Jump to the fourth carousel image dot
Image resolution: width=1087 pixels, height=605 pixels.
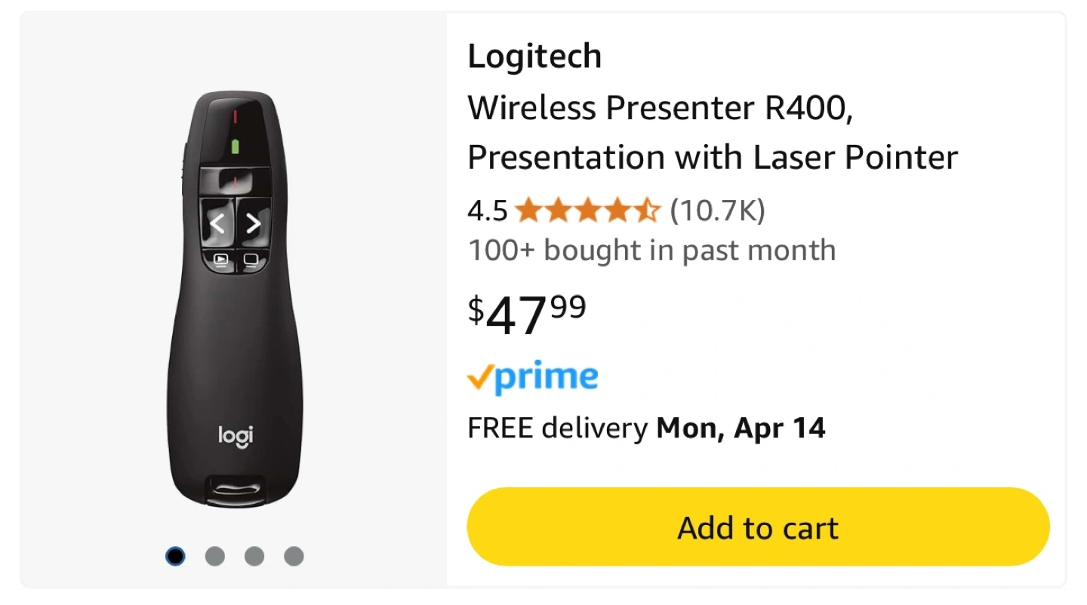(294, 557)
